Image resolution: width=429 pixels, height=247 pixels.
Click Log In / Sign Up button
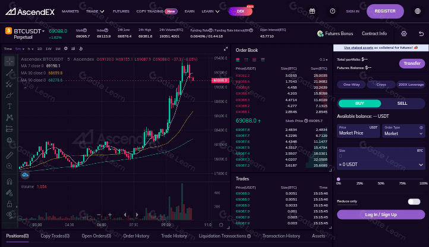(x=381, y=214)
